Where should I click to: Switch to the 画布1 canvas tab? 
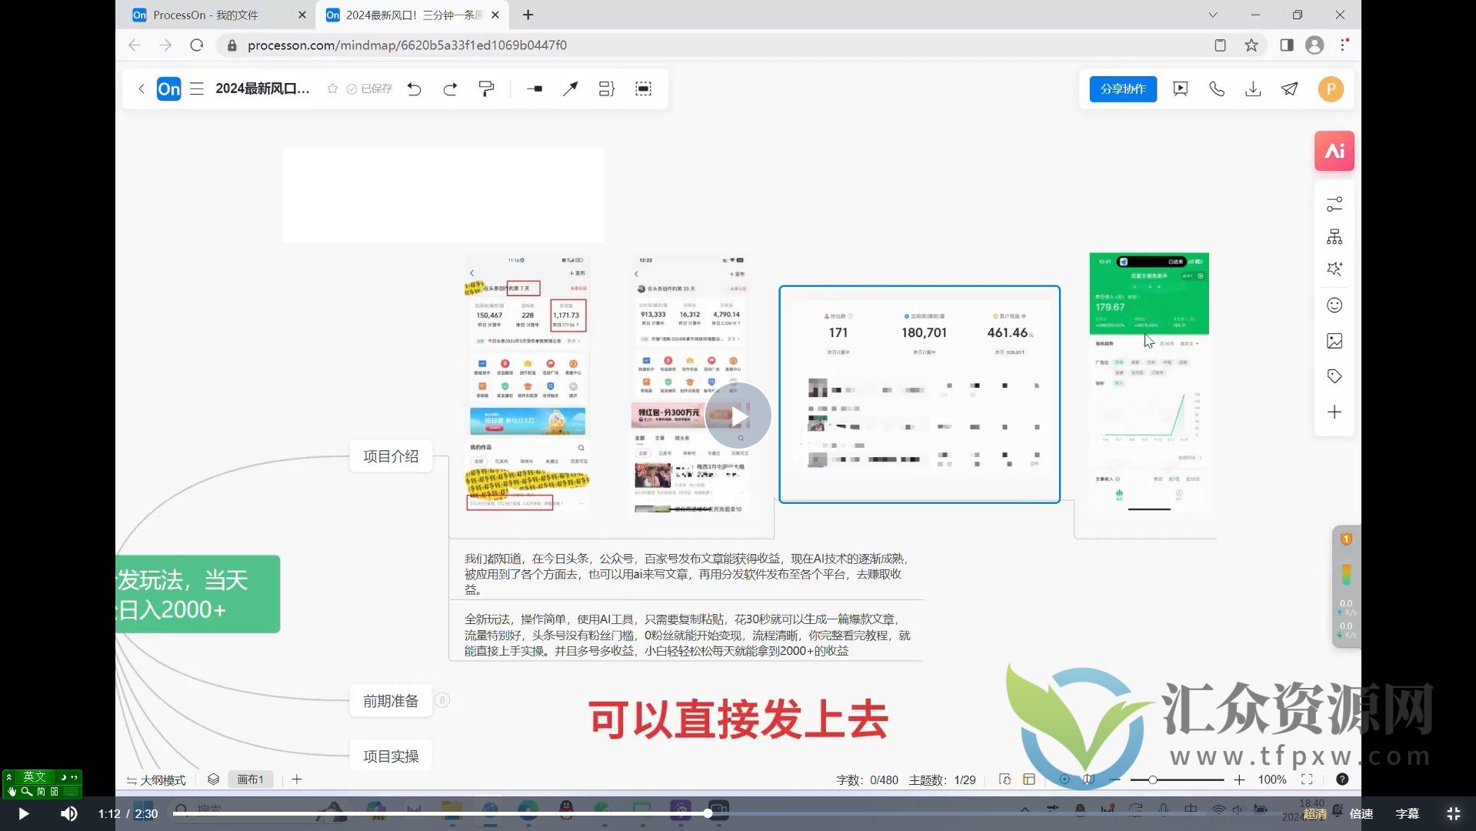(x=251, y=779)
